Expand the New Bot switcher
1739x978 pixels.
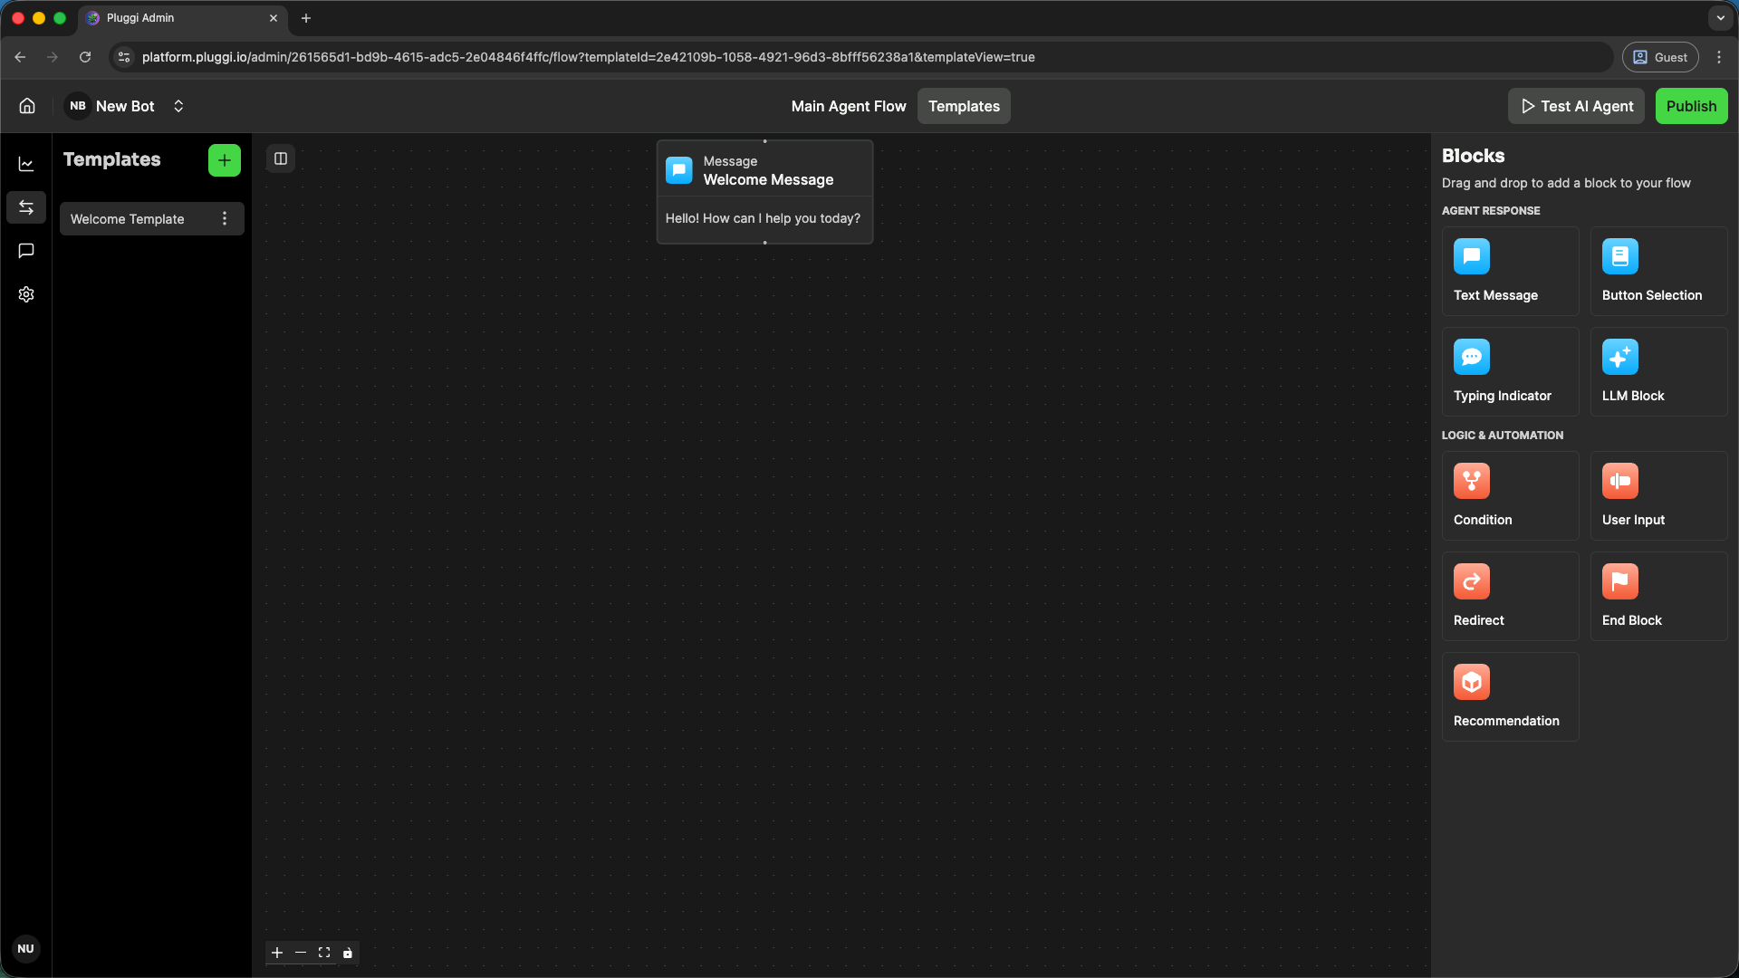[178, 106]
